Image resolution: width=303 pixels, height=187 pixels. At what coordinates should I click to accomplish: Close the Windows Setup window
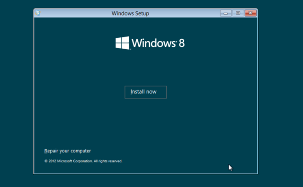(x=250, y=13)
